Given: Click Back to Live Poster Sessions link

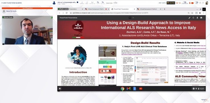Looking at the screenshot, I should (11, 3).
